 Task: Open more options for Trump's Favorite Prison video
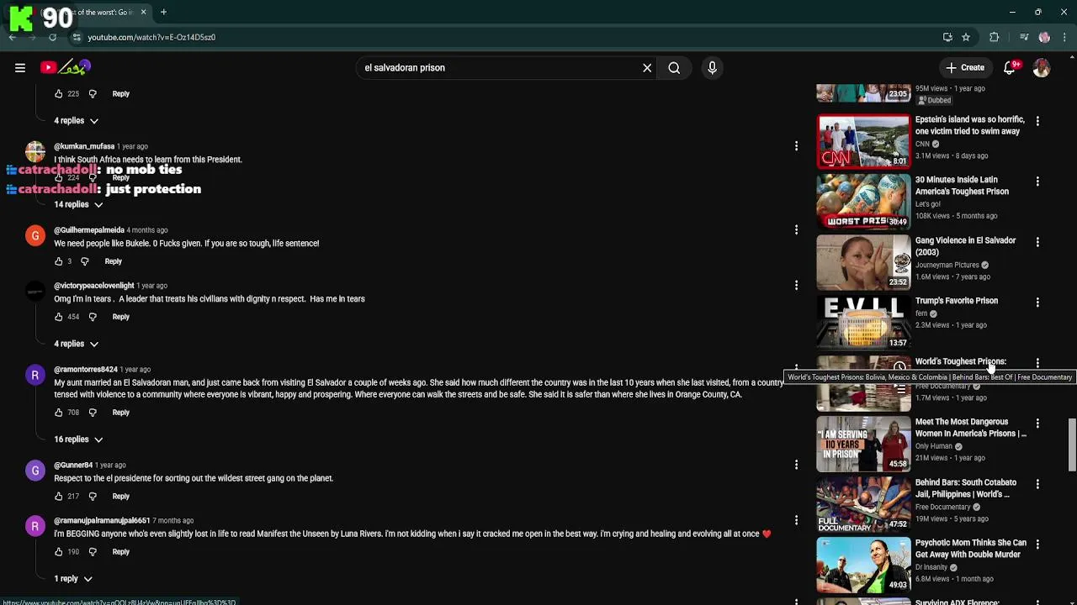coord(1037,302)
